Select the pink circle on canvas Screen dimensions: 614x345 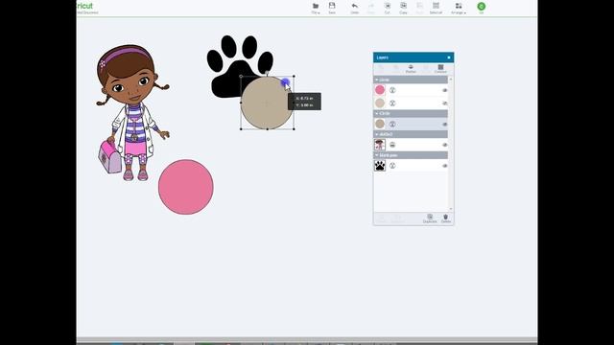pos(186,187)
